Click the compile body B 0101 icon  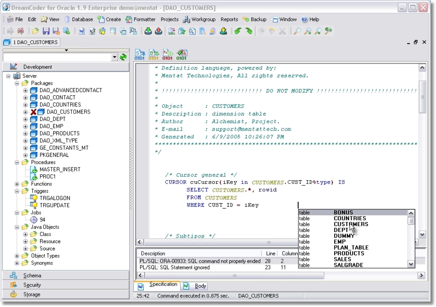point(153,54)
